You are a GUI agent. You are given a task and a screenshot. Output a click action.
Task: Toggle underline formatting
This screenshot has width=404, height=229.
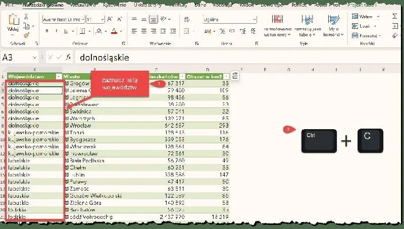click(66, 31)
